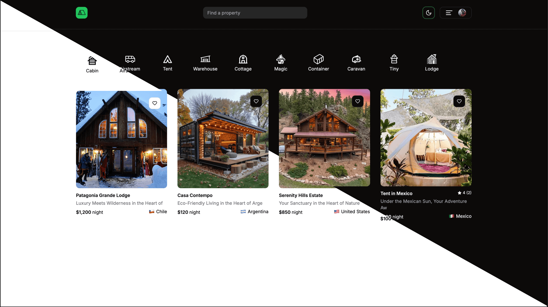Toggle heart on Serenity Hills Estate

pos(358,101)
